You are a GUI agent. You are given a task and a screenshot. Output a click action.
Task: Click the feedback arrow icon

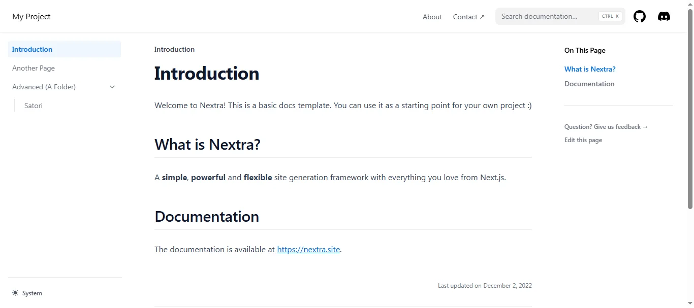pyautogui.click(x=644, y=127)
